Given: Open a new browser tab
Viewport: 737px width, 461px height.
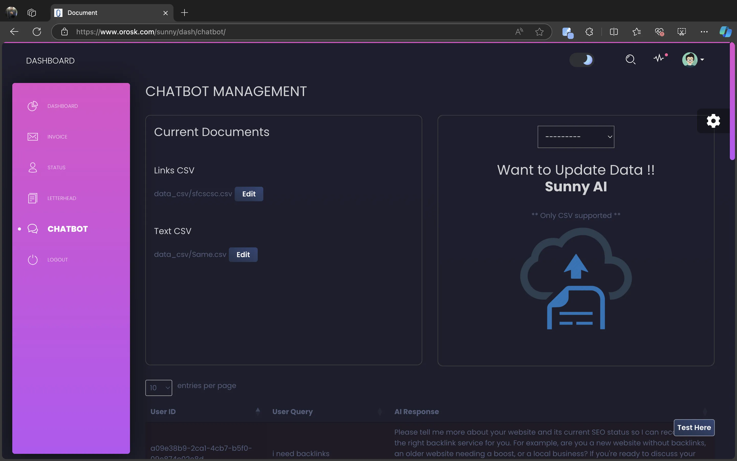Looking at the screenshot, I should coord(185,13).
